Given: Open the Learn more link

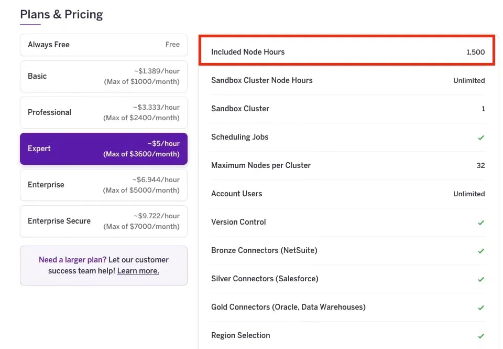Looking at the screenshot, I should (138, 271).
